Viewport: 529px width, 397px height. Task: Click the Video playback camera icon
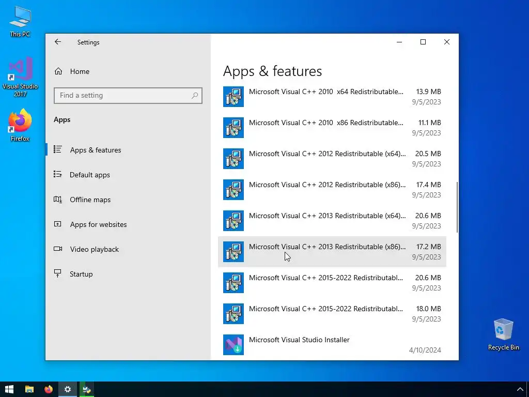[58, 249]
